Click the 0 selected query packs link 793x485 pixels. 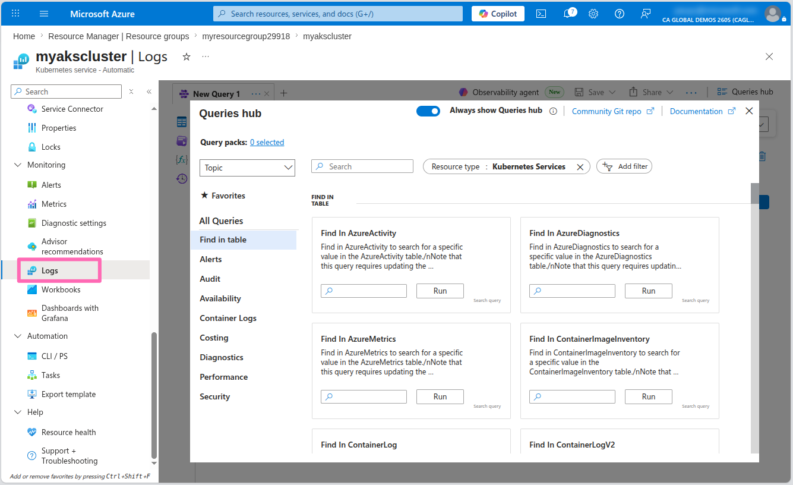[267, 143]
